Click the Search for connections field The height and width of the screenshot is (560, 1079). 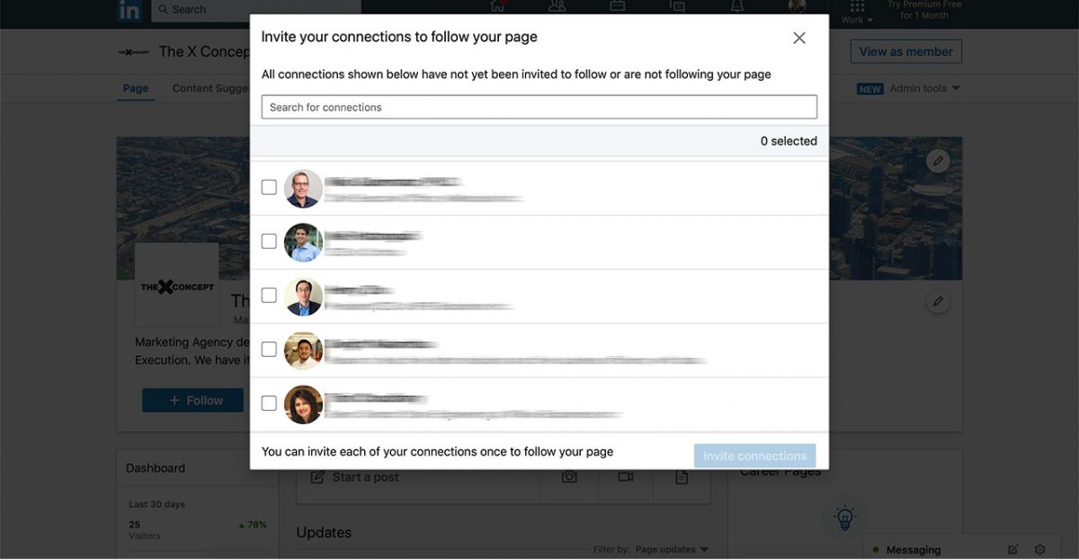click(539, 107)
